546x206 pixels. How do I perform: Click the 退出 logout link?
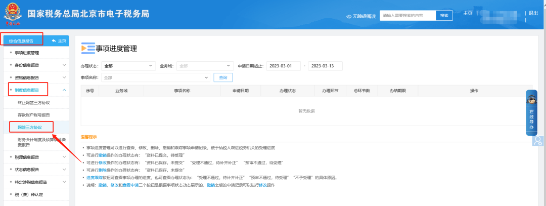point(533,13)
